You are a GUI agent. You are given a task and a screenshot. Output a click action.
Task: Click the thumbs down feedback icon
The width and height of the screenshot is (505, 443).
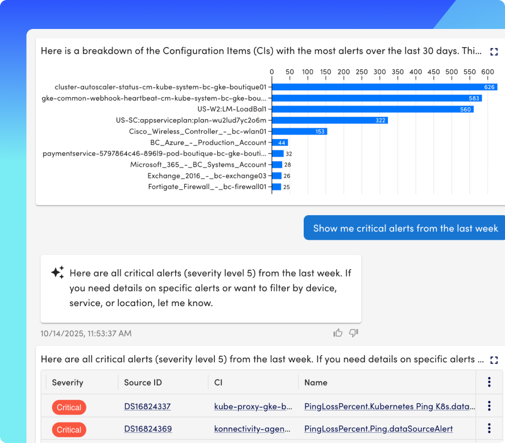(353, 333)
